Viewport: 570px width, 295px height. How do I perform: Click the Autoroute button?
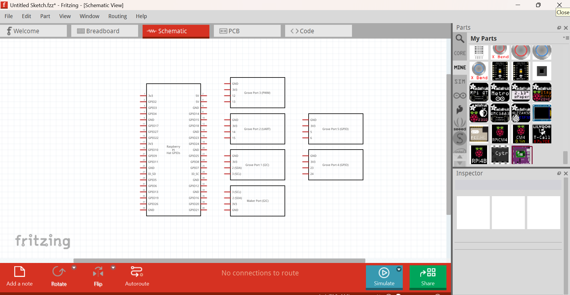(x=137, y=277)
